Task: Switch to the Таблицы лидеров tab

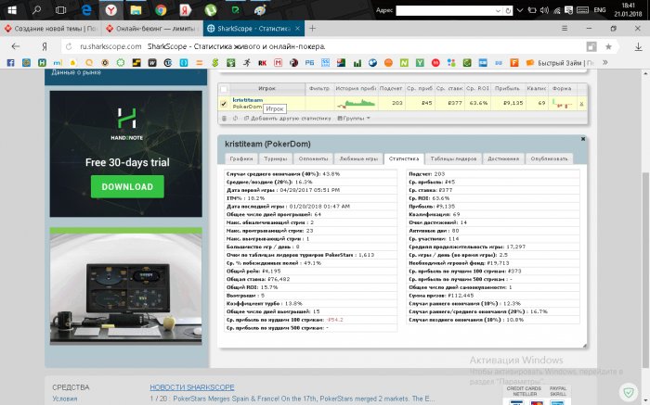Action: [453, 158]
